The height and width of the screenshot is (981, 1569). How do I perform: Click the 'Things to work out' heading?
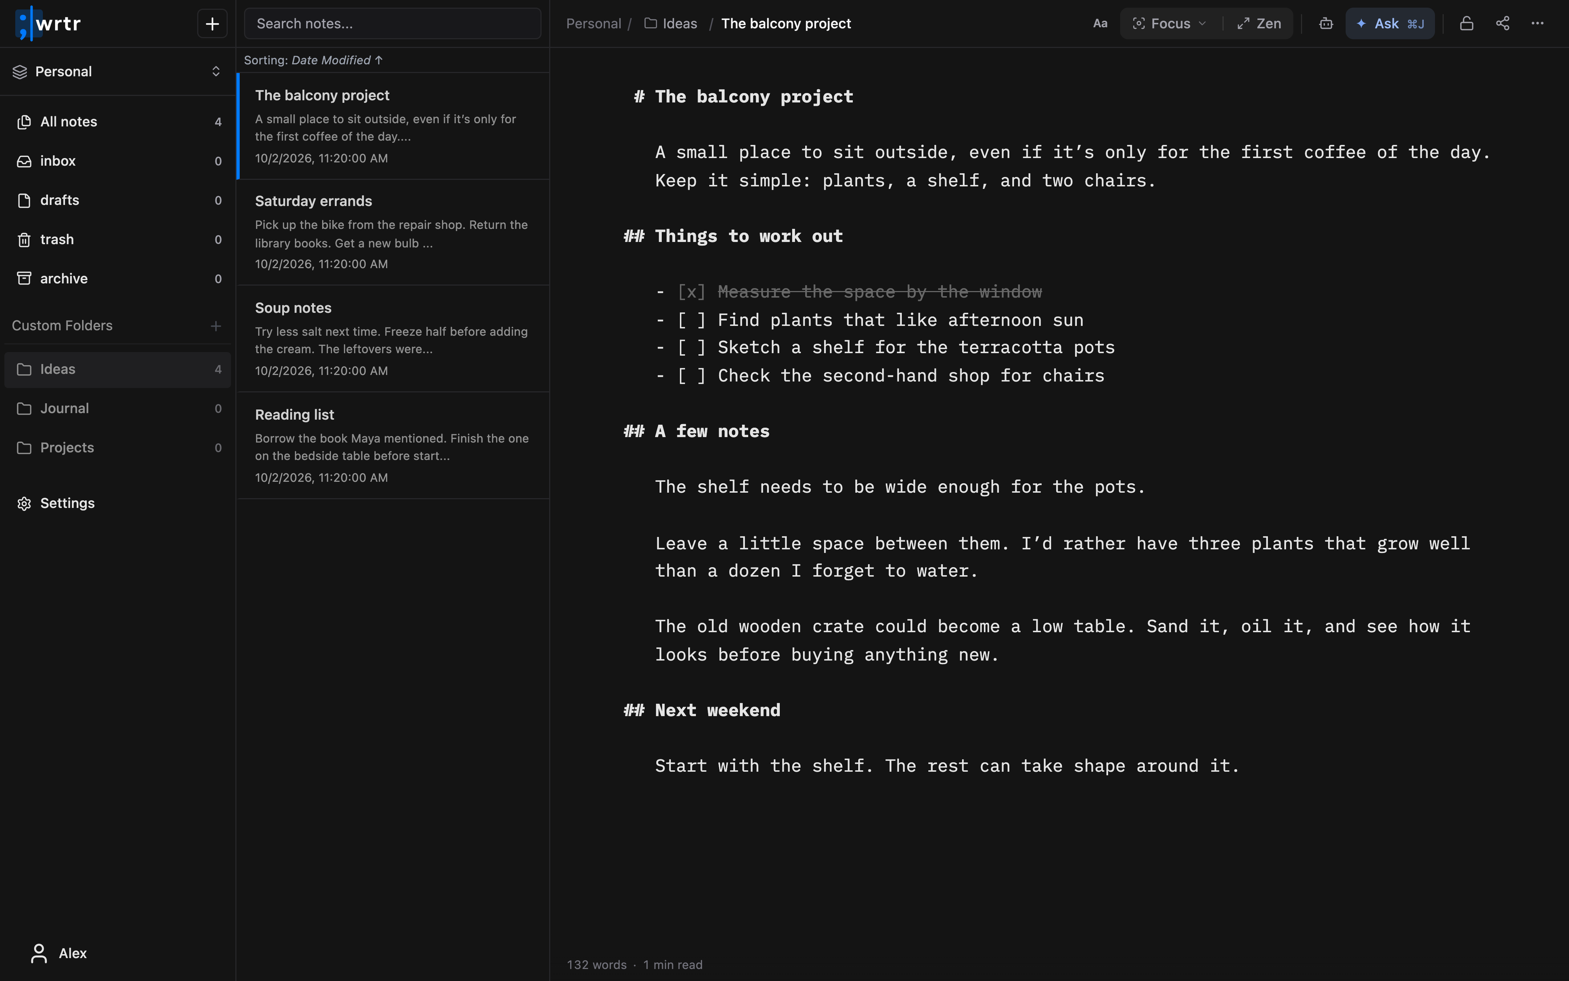pyautogui.click(x=748, y=236)
